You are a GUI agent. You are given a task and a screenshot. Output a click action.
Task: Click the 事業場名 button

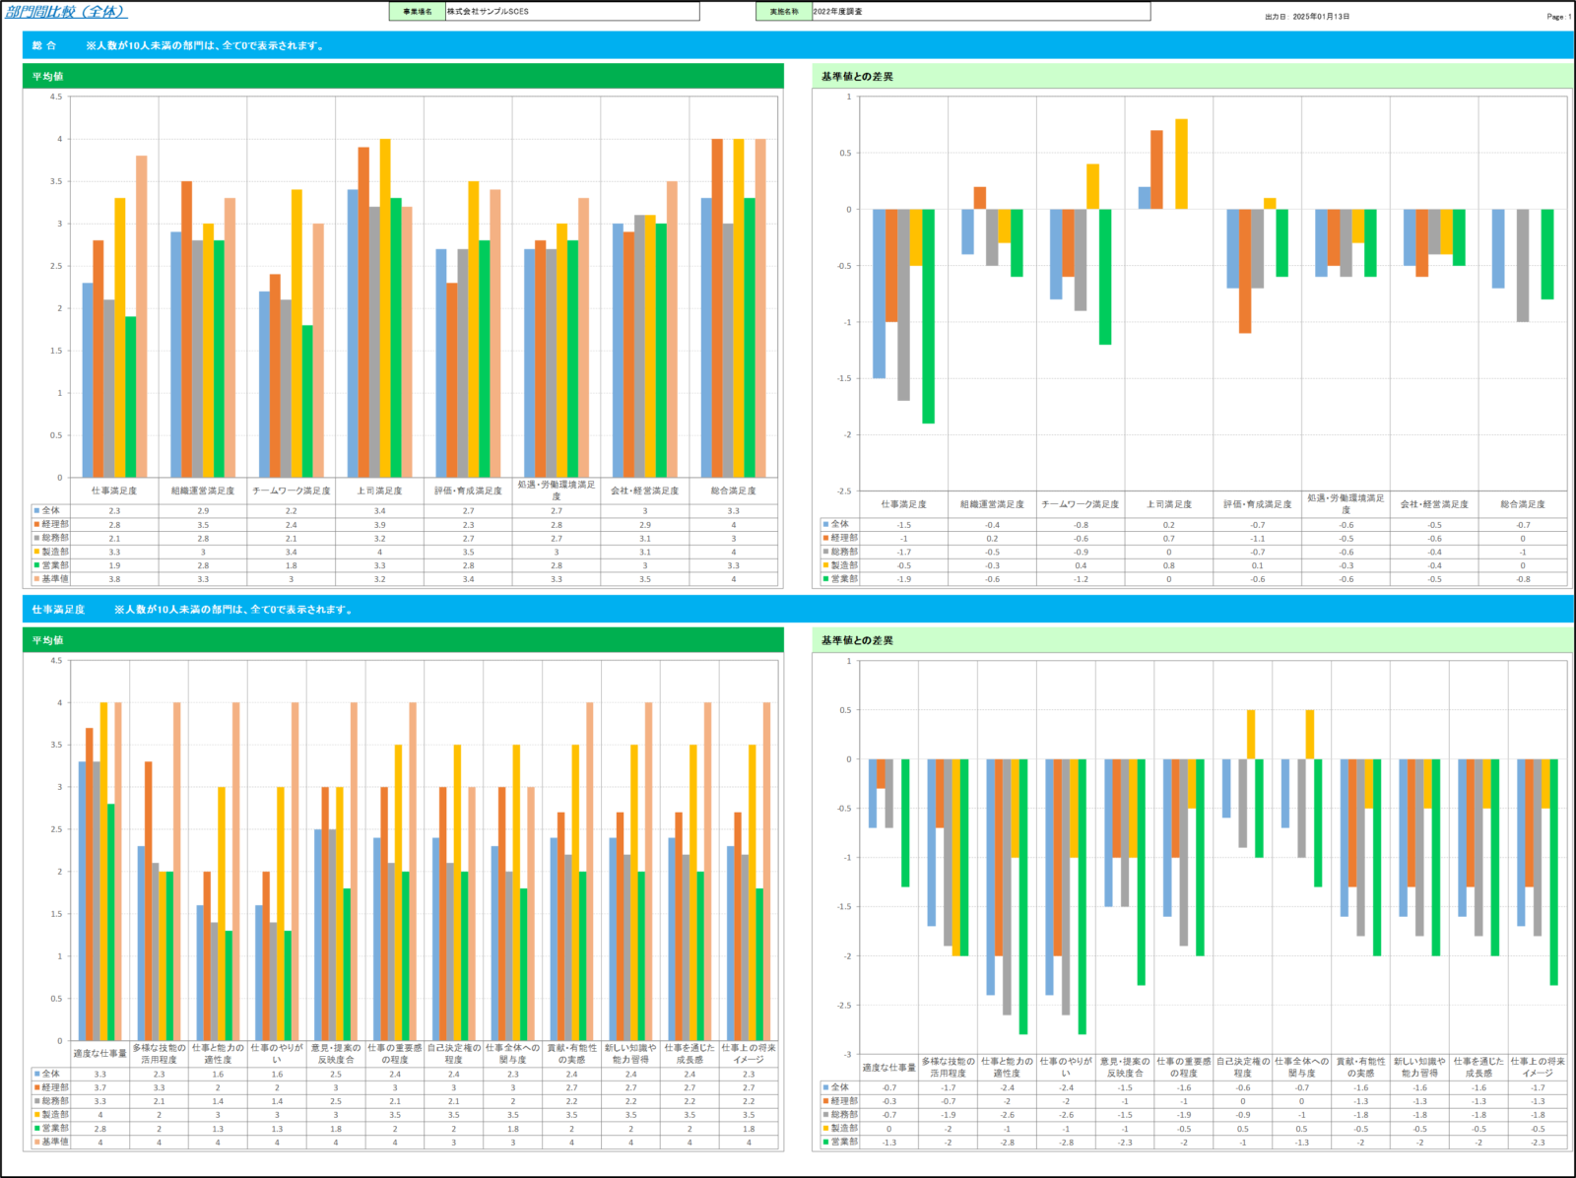(x=418, y=12)
